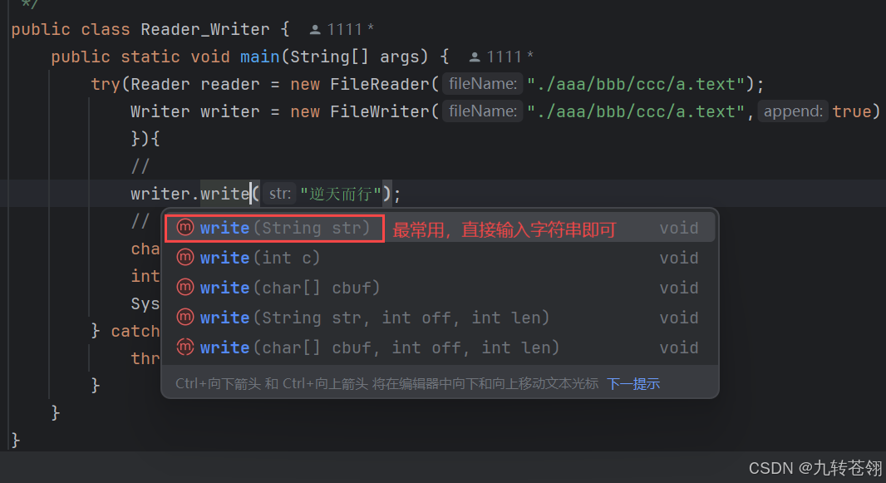Screen dimensions: 886x483
Task: Click void return type of write(char[] cbuf)
Action: (678, 288)
